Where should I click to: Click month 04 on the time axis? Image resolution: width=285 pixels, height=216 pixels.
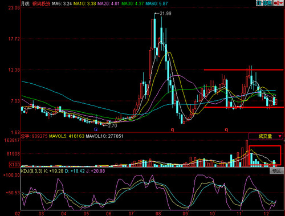tap(64, 214)
